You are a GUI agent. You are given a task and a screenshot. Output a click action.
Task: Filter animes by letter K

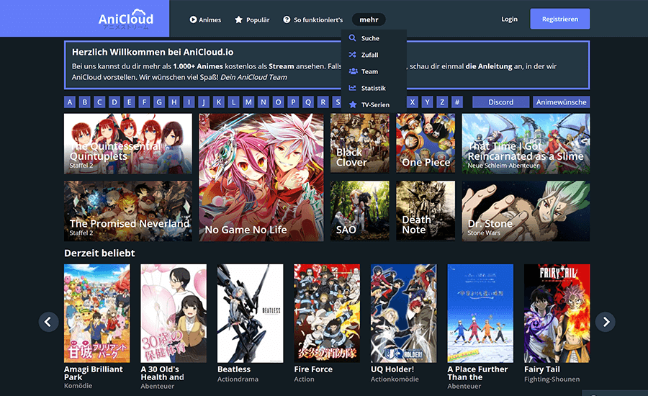pyautogui.click(x=219, y=102)
